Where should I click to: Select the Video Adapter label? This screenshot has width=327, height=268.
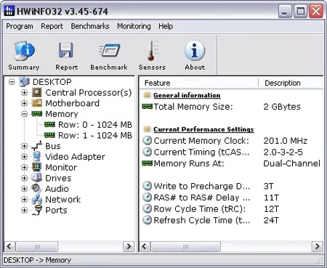coord(75,157)
